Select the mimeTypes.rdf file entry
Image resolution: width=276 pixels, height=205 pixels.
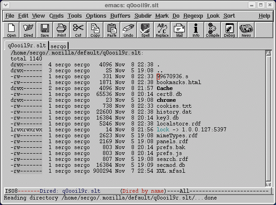click(x=177, y=135)
